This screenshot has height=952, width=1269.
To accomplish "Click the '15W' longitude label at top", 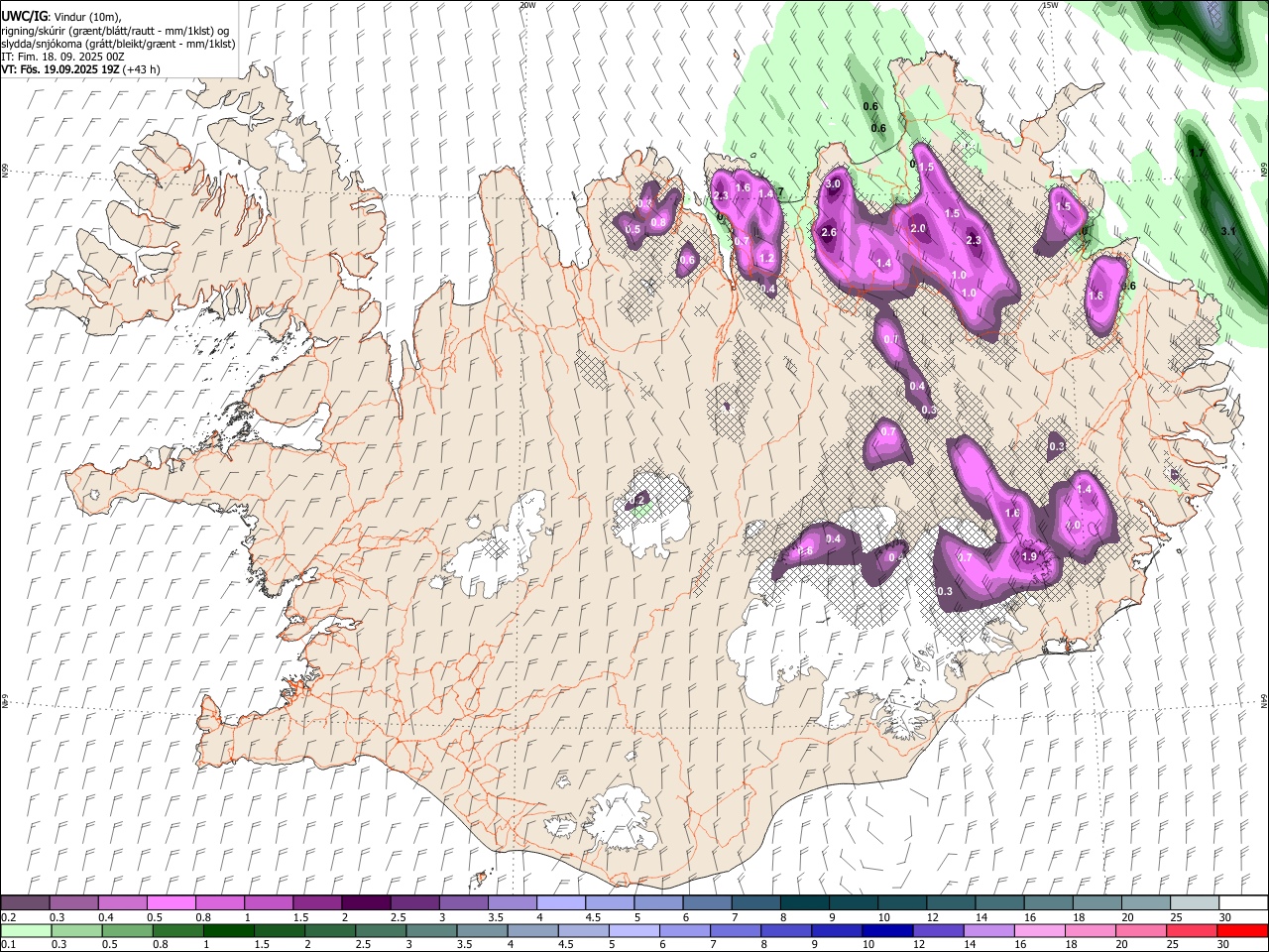I will coord(1050,5).
